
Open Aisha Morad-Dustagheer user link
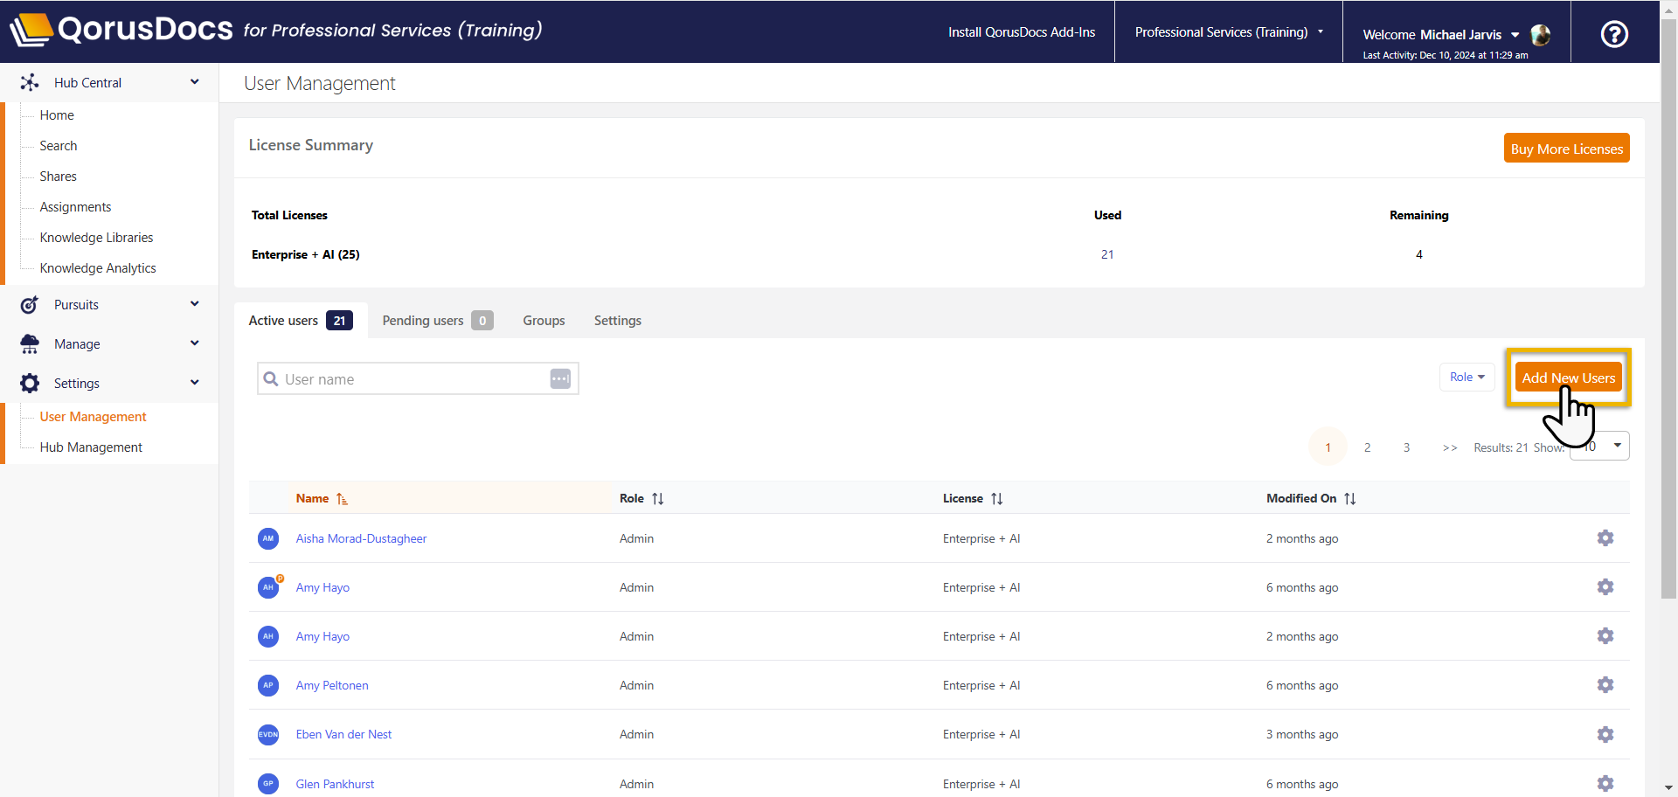361,538
